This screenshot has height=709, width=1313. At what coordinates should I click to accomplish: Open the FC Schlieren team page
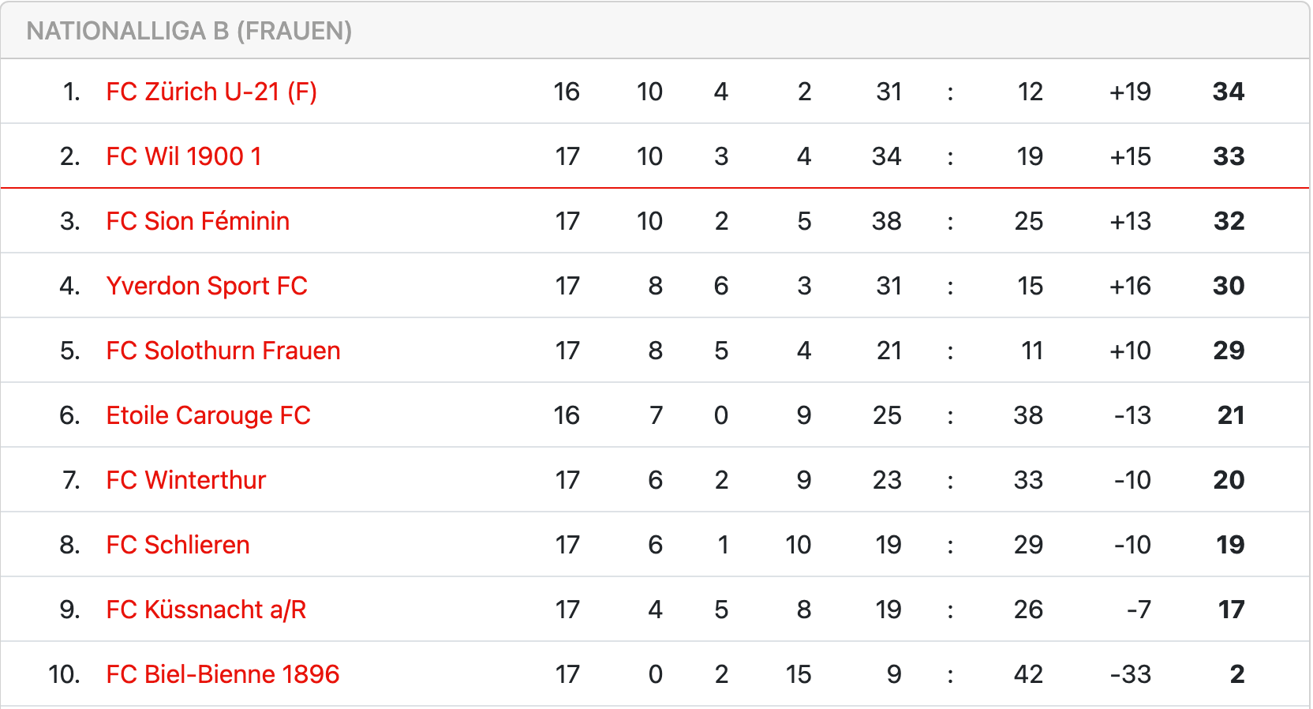tap(178, 545)
